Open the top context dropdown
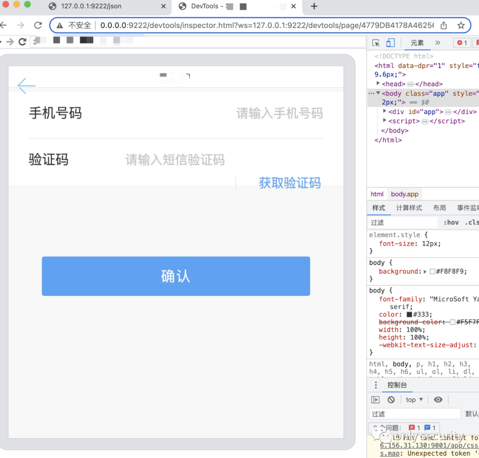This screenshot has width=479, height=458. click(414, 399)
